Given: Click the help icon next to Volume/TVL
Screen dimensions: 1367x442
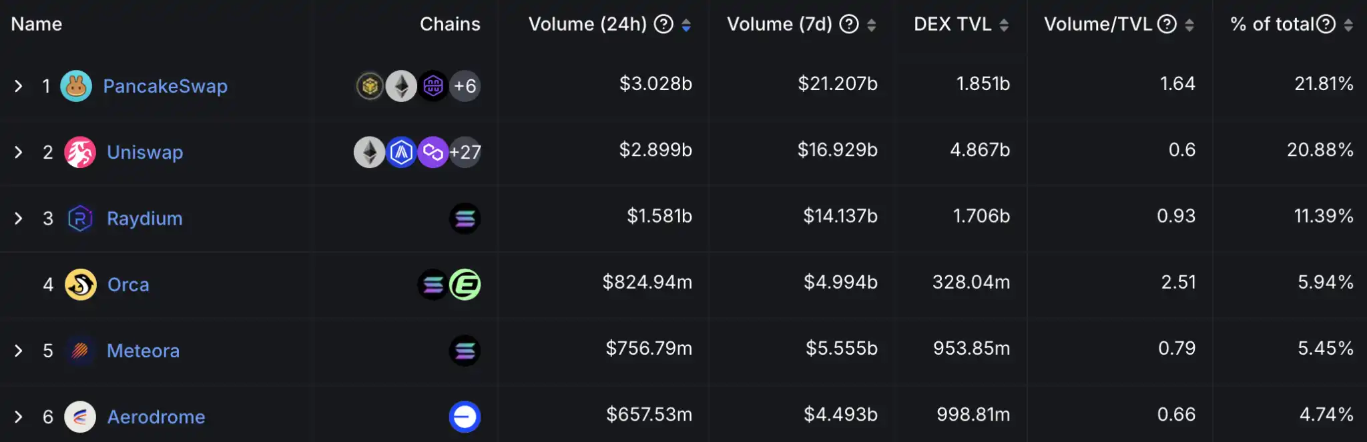Looking at the screenshot, I should [x=1167, y=25].
